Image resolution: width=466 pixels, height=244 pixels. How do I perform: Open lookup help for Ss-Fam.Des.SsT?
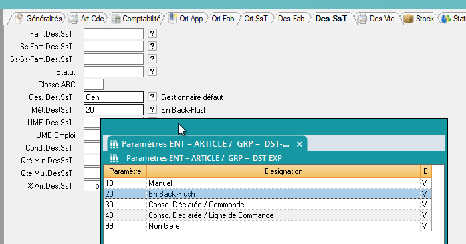coord(152,46)
